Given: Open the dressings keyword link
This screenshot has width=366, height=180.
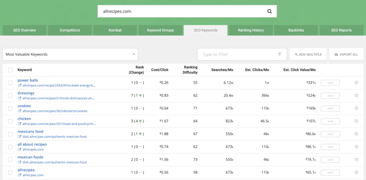Looking at the screenshot, I should 26,93.
